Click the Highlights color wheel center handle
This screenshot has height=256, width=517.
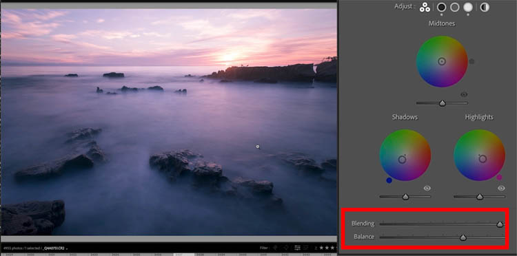coord(483,159)
